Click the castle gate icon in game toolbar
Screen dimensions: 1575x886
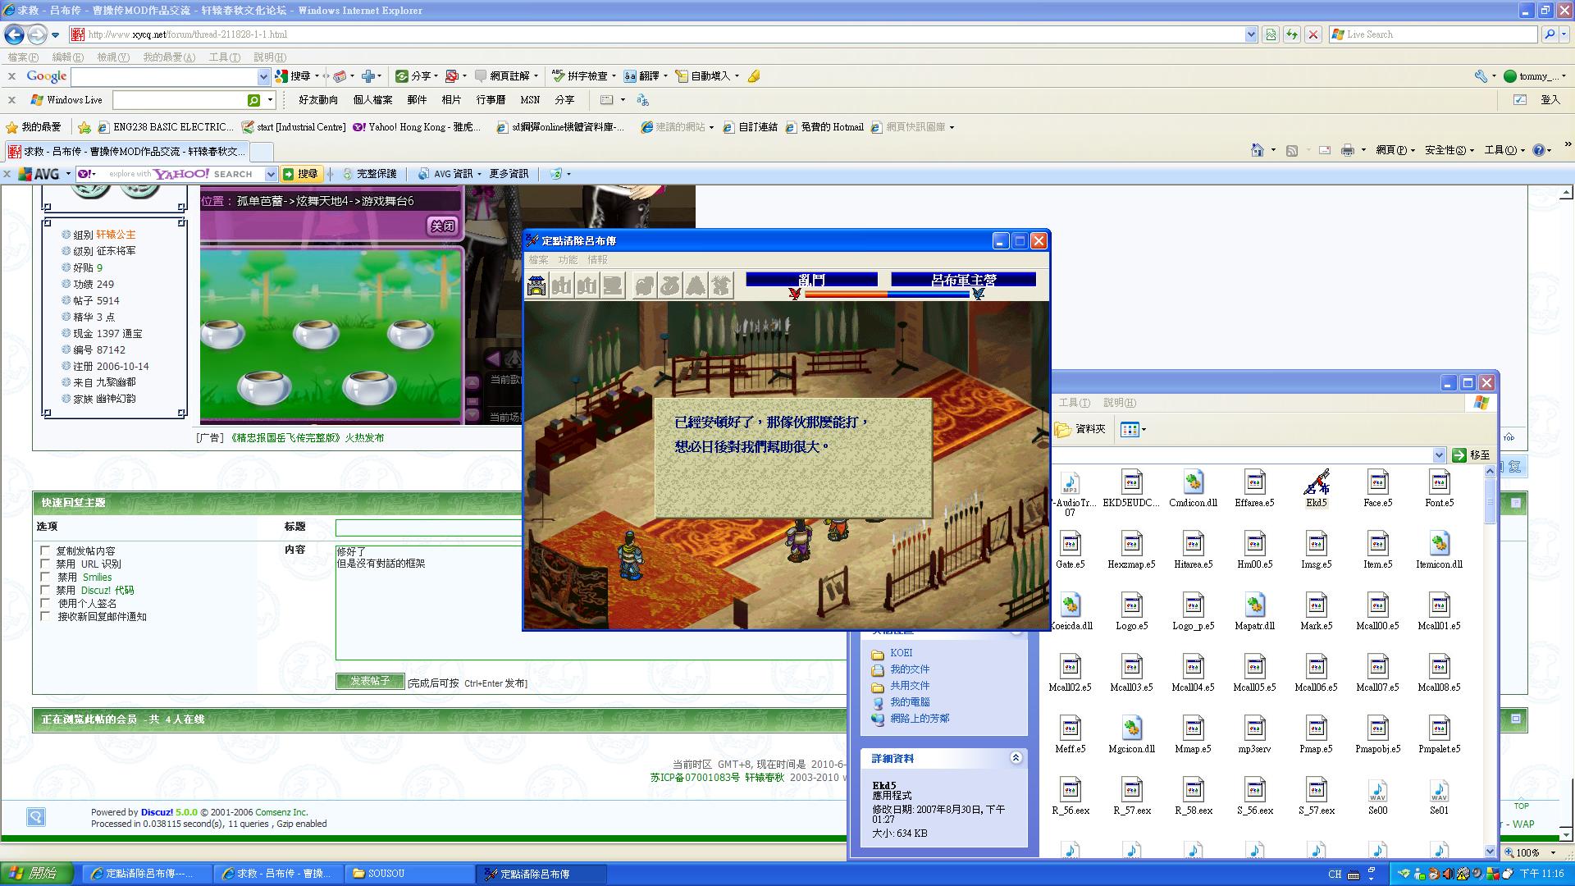click(x=537, y=285)
